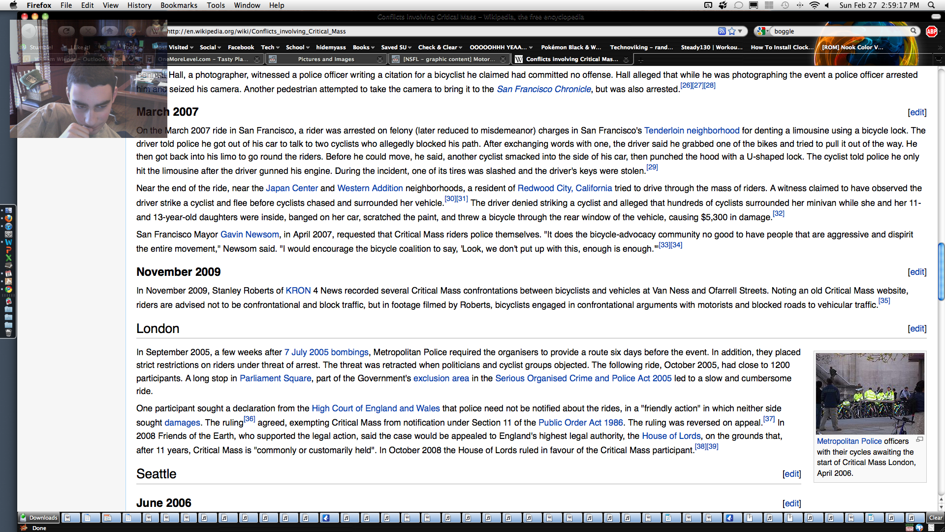Screen dimensions: 945x532
Task: Edit the London section via edit link
Action: pos(917,329)
